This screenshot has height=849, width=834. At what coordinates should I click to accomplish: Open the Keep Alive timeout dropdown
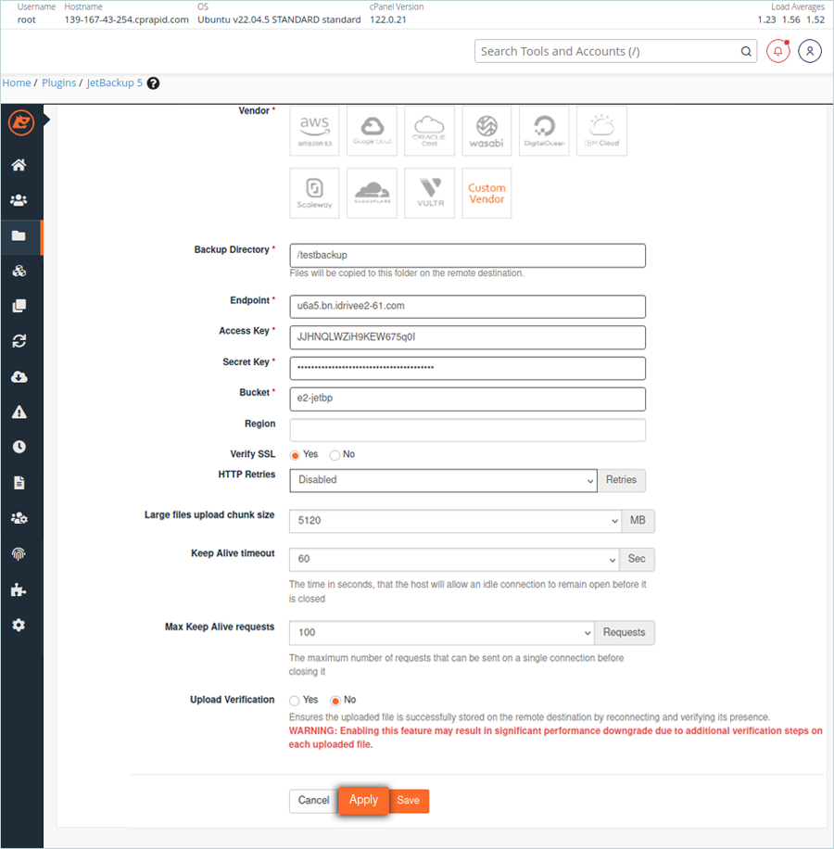(454, 559)
